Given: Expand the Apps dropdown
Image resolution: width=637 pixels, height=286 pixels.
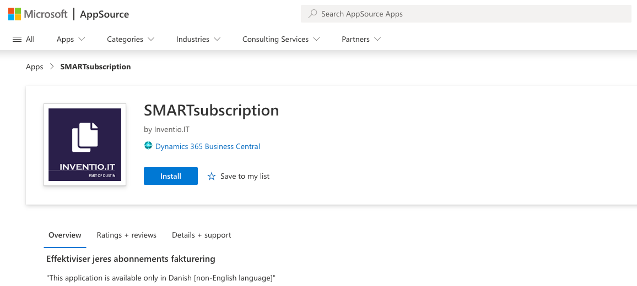Looking at the screenshot, I should (71, 40).
